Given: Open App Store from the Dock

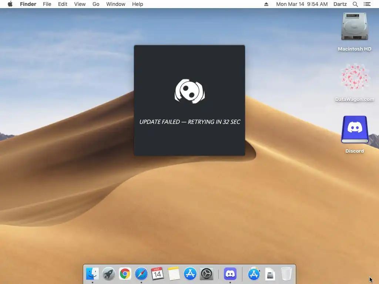Looking at the screenshot, I should click(190, 274).
